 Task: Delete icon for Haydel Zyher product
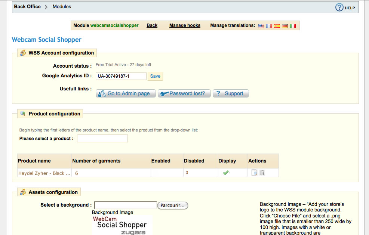(262, 173)
